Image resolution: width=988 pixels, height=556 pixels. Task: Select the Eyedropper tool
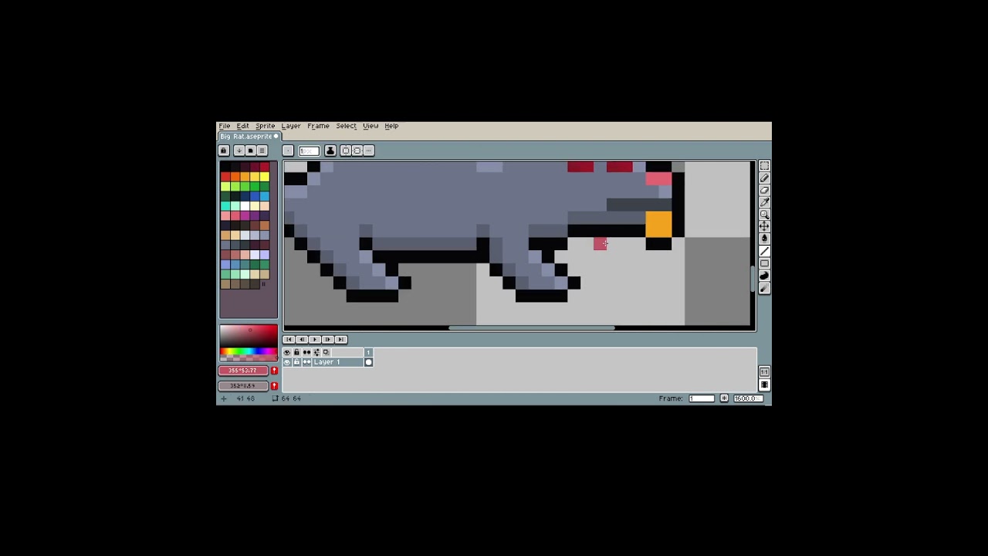tap(764, 202)
